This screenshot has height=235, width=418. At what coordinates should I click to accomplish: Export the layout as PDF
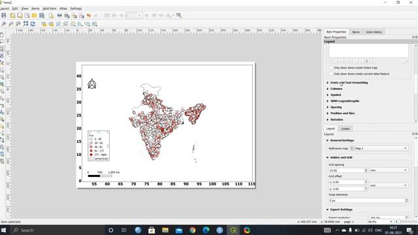pyautogui.click(x=81, y=16)
